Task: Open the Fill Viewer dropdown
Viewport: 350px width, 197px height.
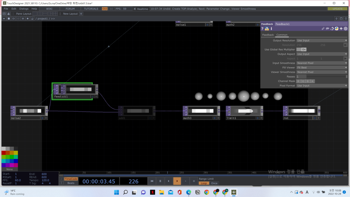Action: pyautogui.click(x=322, y=67)
